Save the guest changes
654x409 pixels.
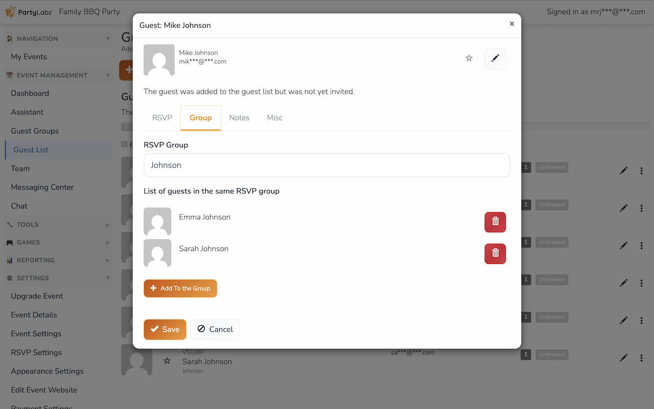pos(165,329)
